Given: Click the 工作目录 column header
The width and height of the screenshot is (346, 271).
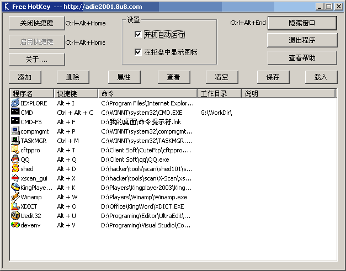Looking at the screenshot, I should 219,93.
